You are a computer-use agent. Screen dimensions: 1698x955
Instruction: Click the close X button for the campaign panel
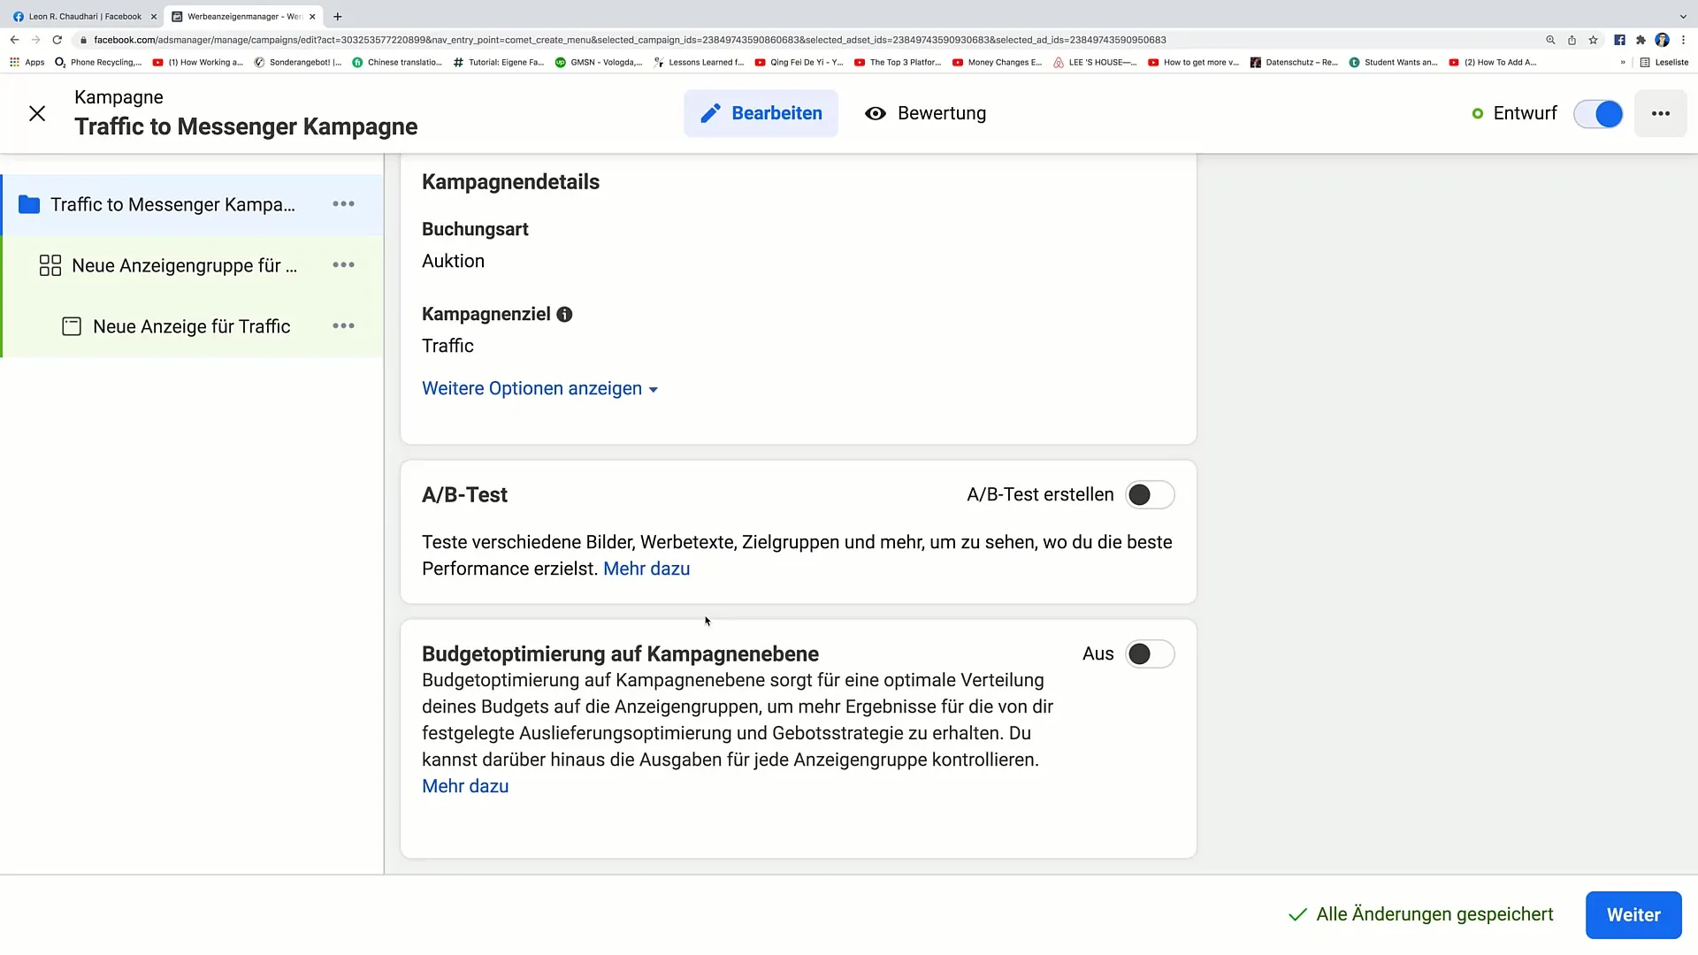coord(37,113)
